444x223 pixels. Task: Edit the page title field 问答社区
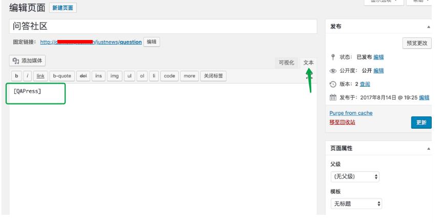[163, 26]
